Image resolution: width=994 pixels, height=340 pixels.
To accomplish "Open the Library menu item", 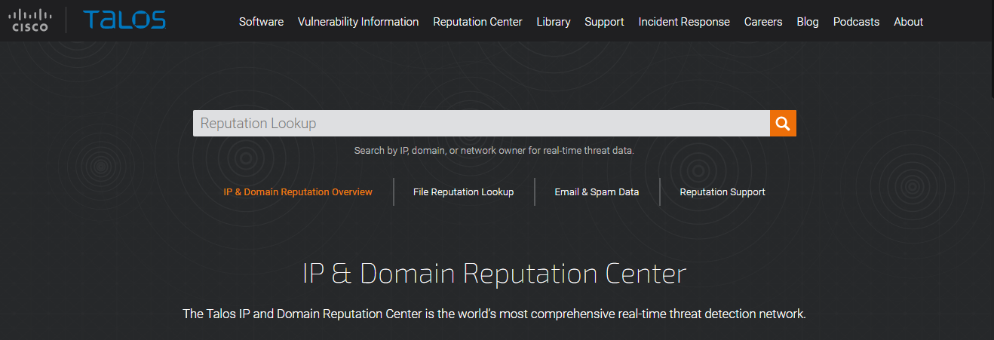I will (554, 22).
